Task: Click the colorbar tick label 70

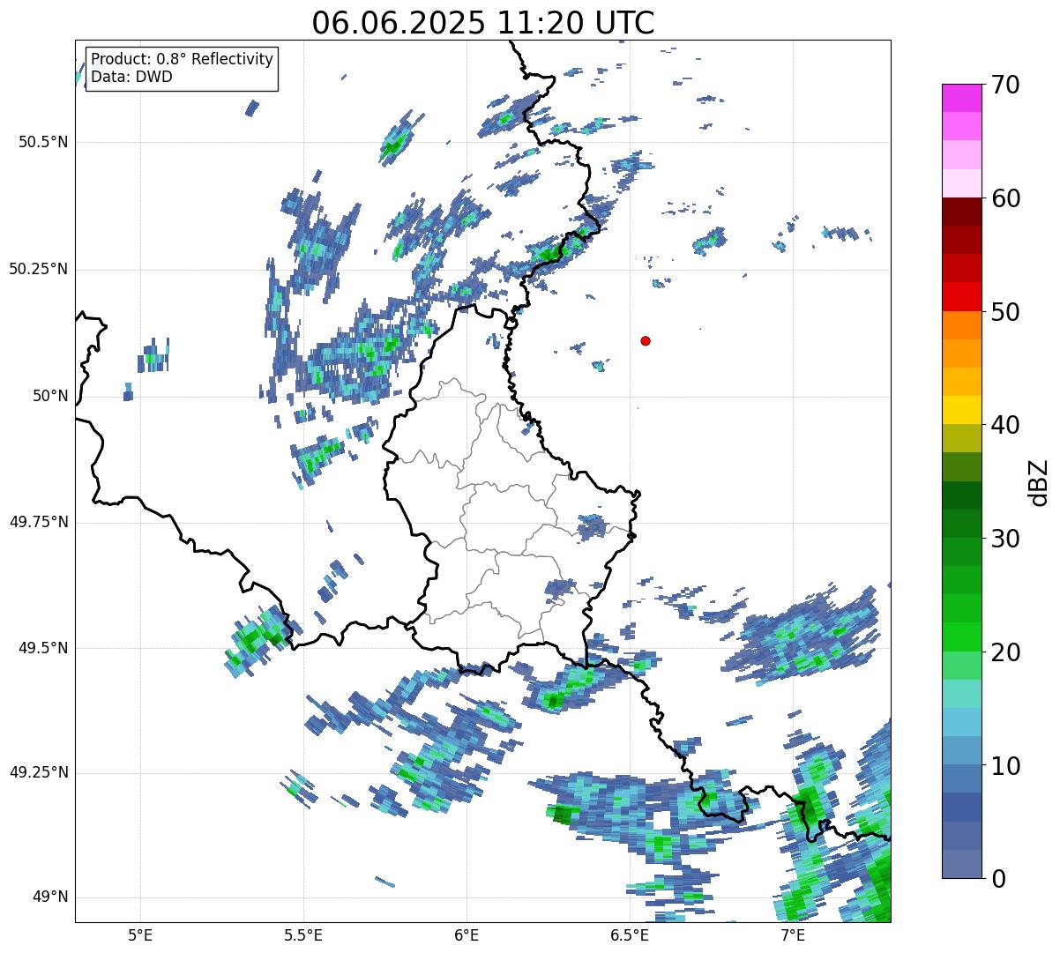Action: 1005,85
